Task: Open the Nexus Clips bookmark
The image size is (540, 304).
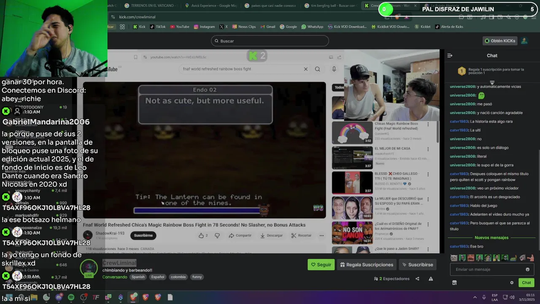Action: (x=244, y=27)
